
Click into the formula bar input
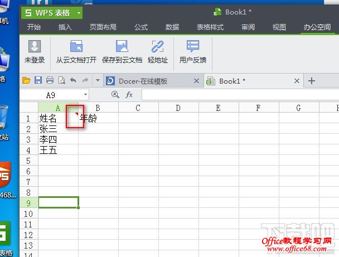tap(240, 95)
